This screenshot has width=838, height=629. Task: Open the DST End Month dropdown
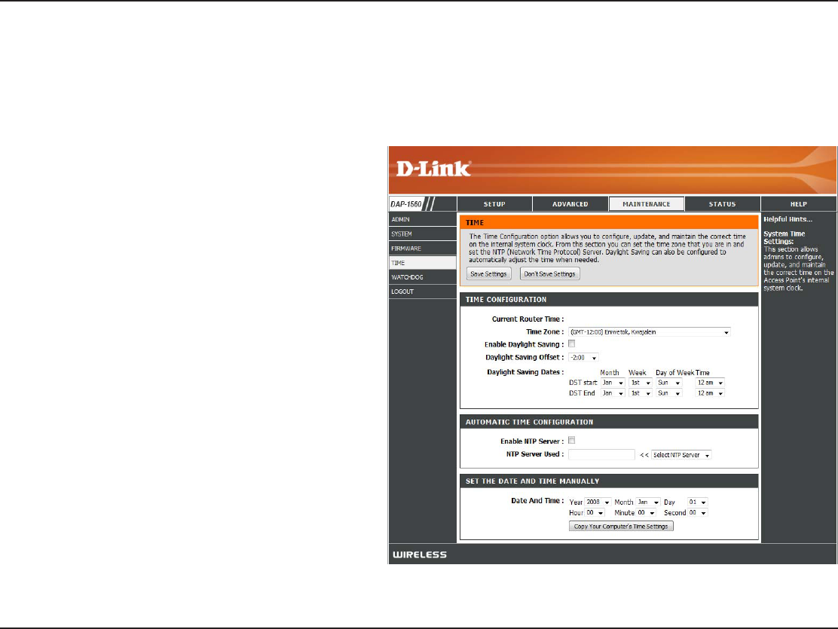tap(613, 393)
